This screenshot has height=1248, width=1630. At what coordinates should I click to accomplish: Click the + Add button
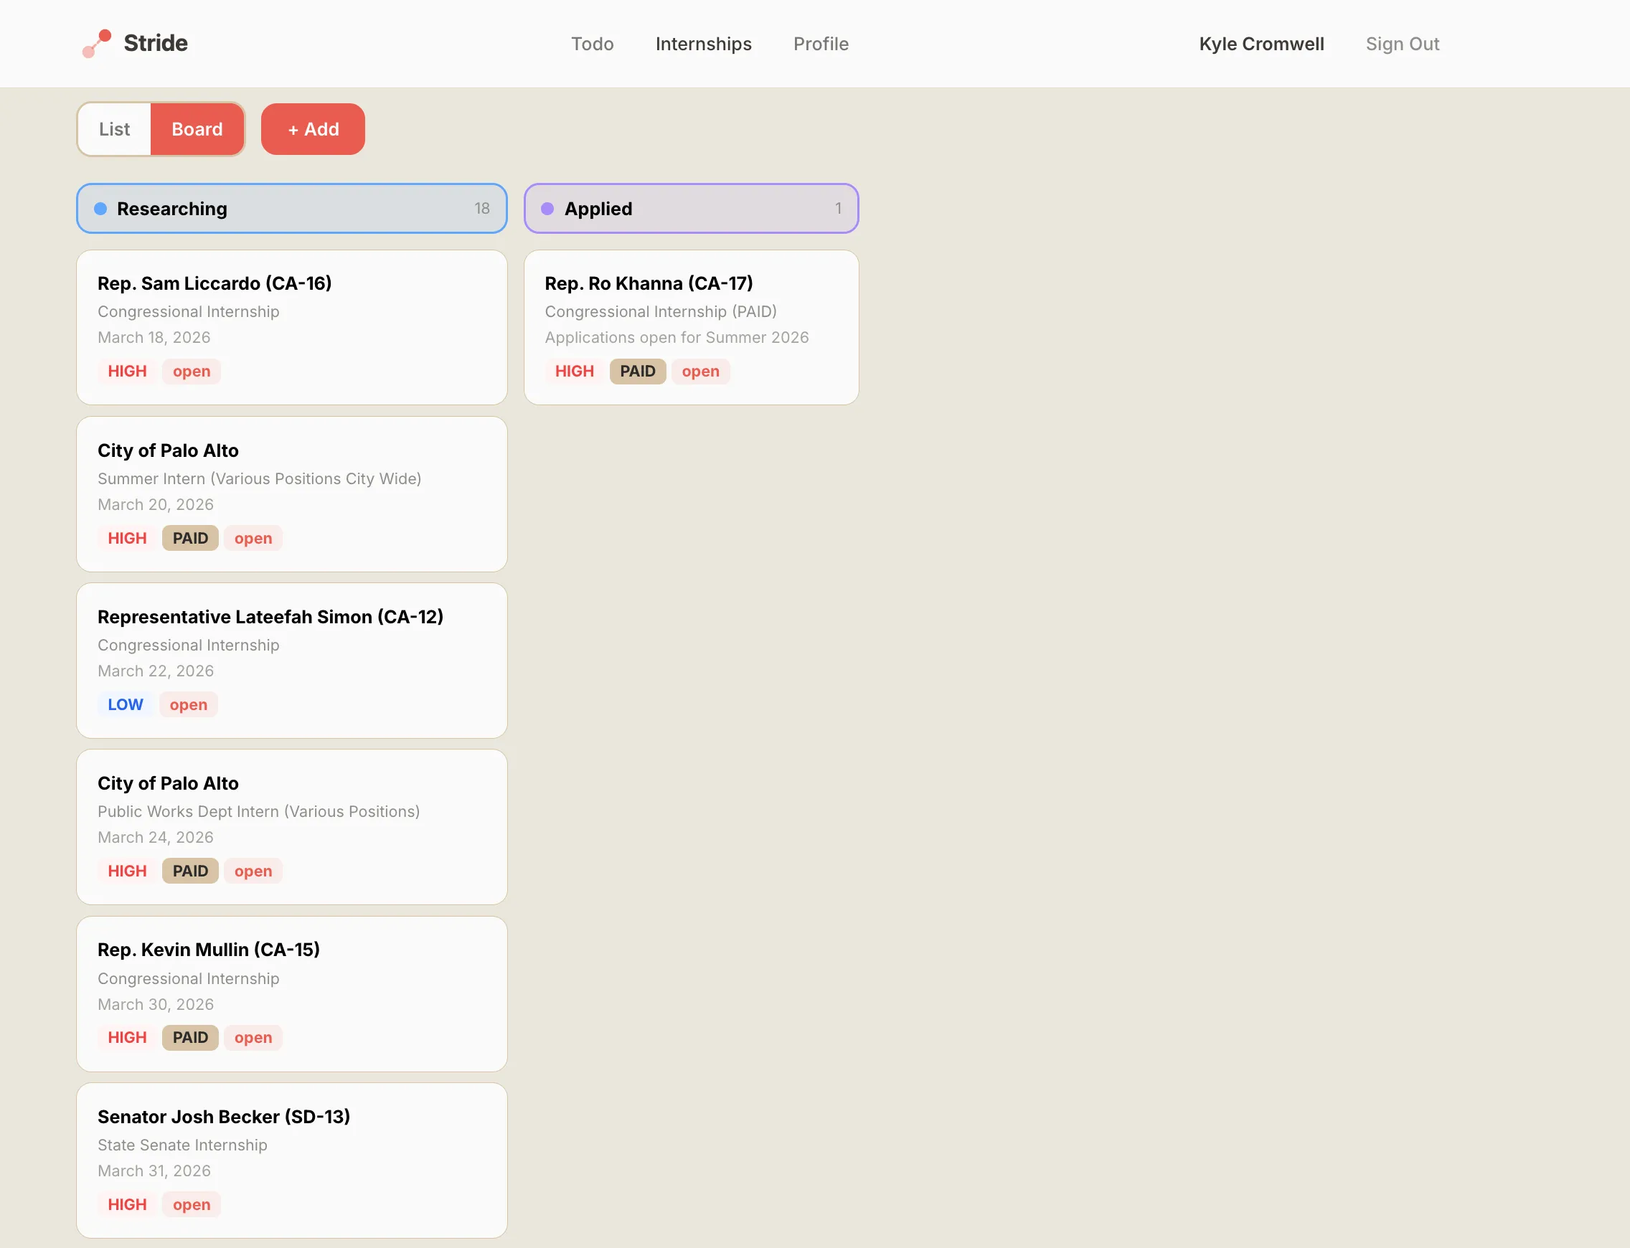(x=312, y=128)
